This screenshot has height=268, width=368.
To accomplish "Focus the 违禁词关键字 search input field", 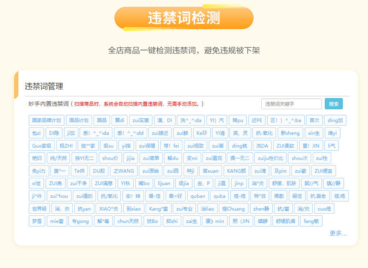I will point(291,104).
